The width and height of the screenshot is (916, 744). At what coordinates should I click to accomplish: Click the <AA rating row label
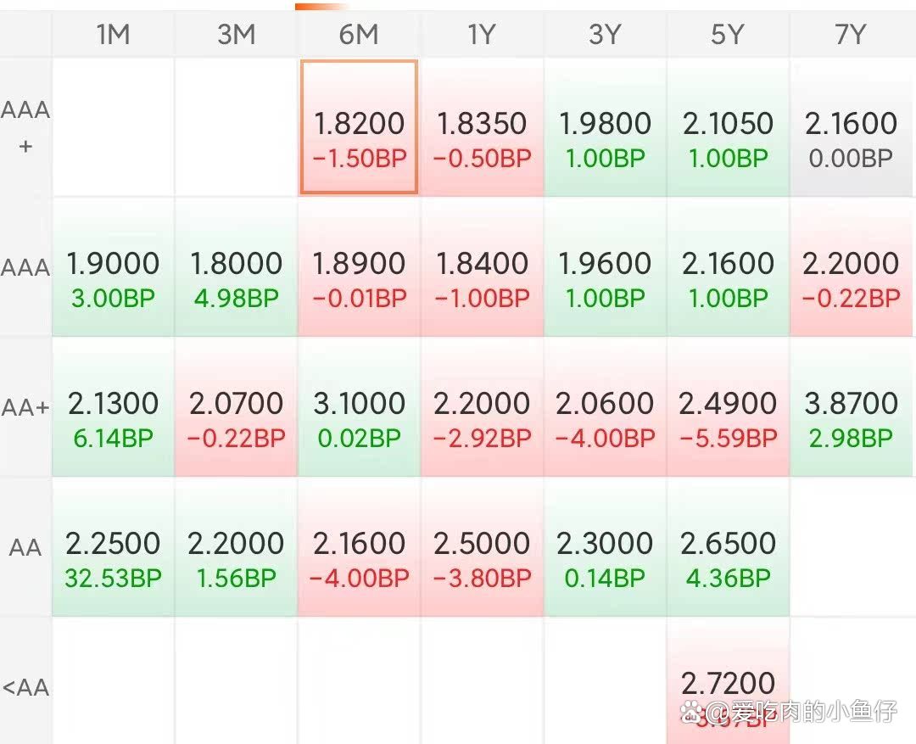coord(25,687)
